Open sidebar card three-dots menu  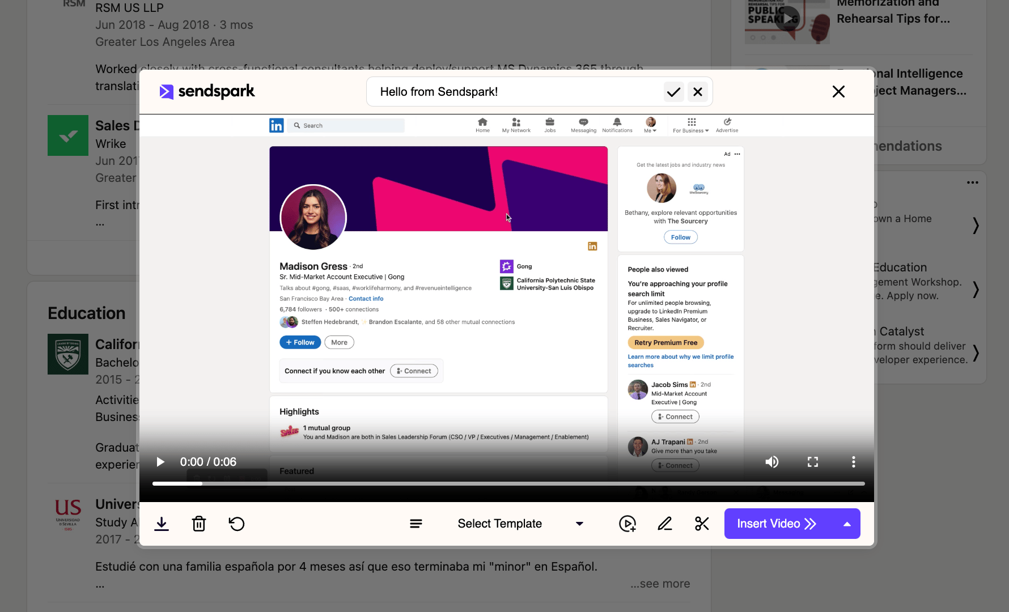click(x=973, y=182)
